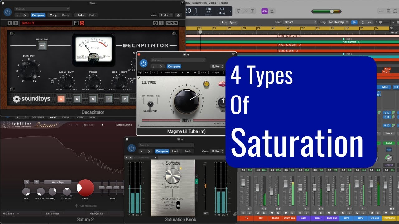Screen dimensions: 399x224
Task: Click the Setup A button in the Lil Tube toolbar
Action: coord(216,72)
